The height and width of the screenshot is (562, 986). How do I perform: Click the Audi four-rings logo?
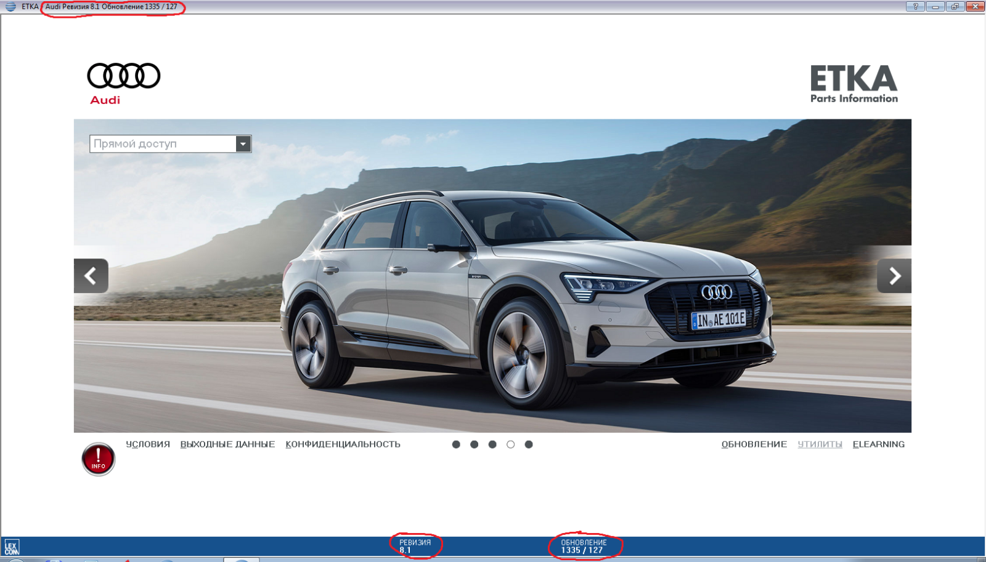[123, 76]
